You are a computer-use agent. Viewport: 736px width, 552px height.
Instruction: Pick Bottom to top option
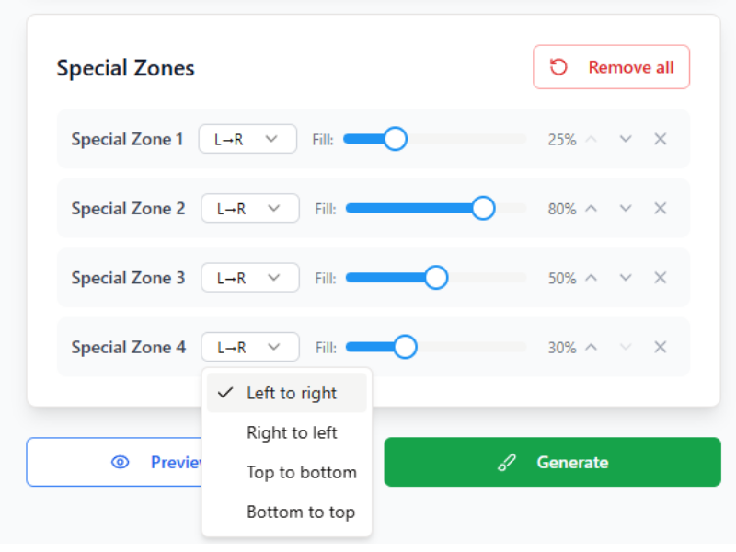click(300, 512)
